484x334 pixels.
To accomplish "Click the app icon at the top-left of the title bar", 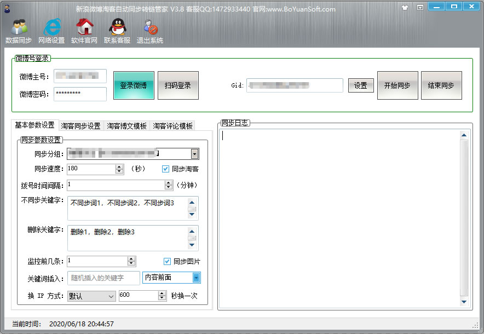I will tap(7, 9).
